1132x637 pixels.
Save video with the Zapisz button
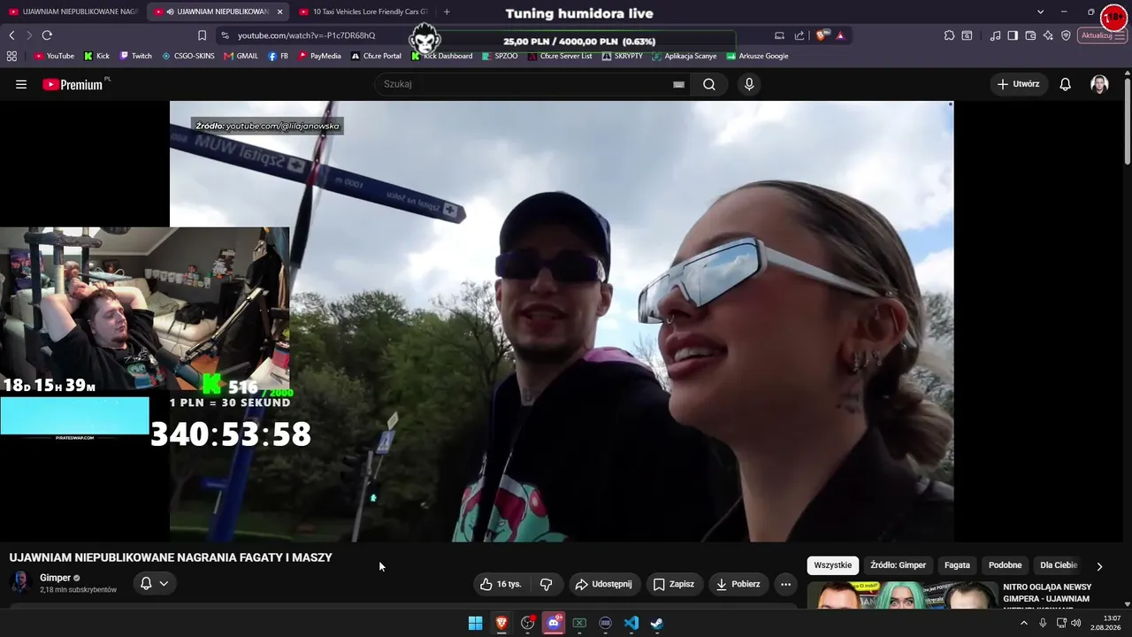tap(674, 584)
